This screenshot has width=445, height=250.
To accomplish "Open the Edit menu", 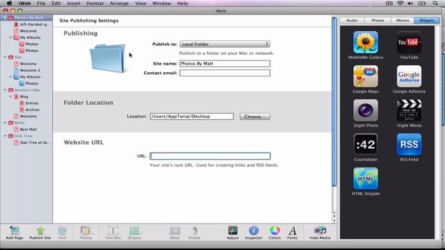I will point(56,3).
